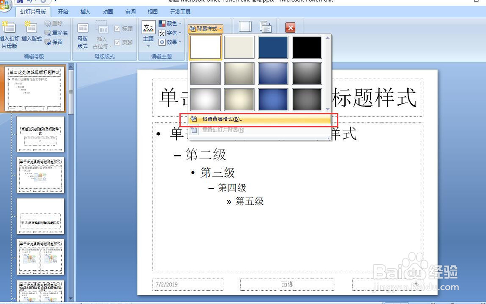This screenshot has width=486, height=304.
Task: Select the title slide layout thumbnail
Action: (40, 134)
